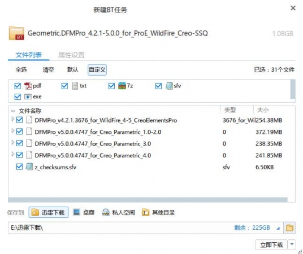
Task: Choose private space (私人空间) as the save location
Action: [x=118, y=212]
